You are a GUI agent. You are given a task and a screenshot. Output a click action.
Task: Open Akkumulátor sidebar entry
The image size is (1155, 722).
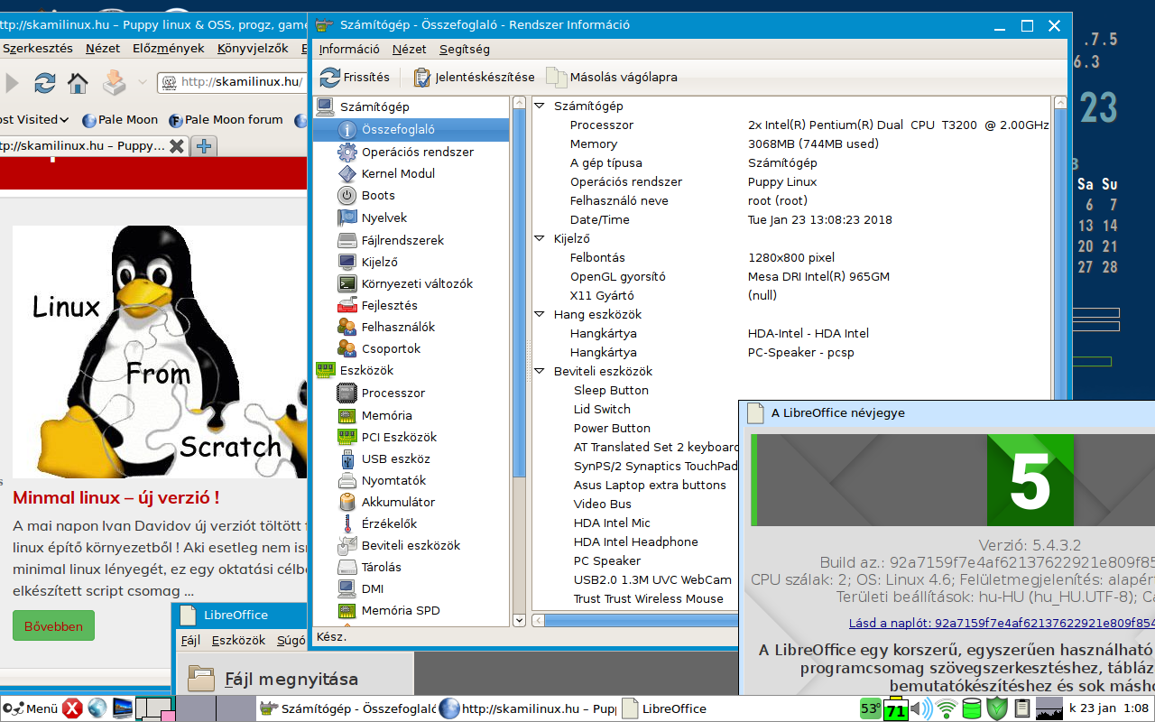(x=398, y=502)
